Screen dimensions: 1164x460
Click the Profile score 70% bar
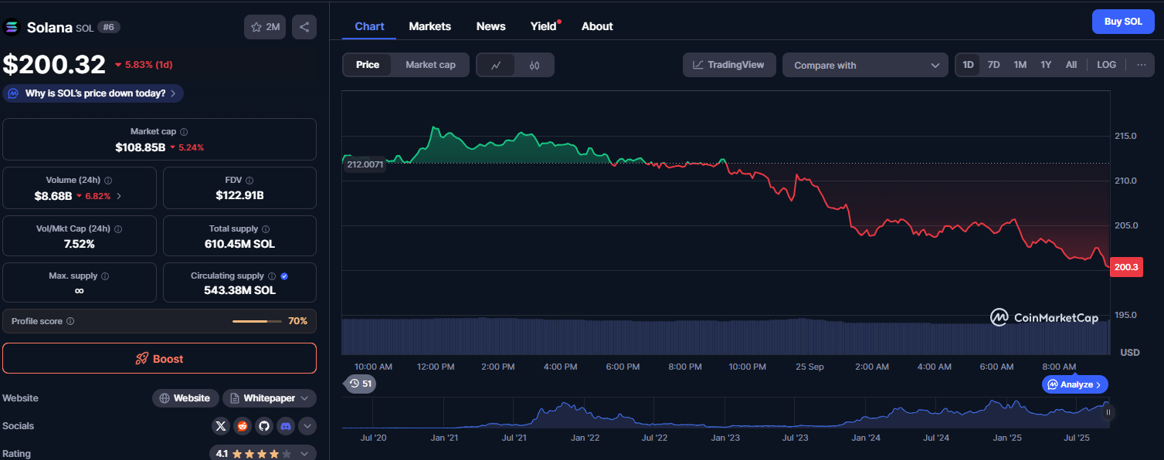(x=256, y=321)
